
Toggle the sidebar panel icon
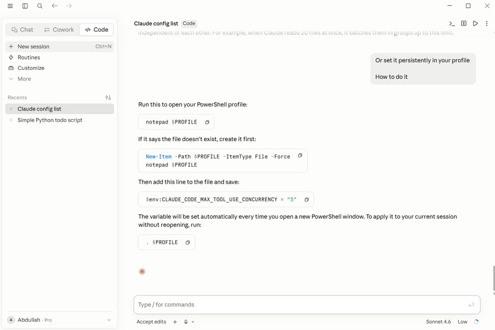click(x=25, y=6)
